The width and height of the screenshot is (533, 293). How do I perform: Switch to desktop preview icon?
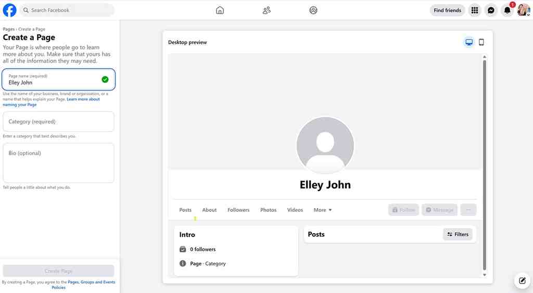[469, 42]
